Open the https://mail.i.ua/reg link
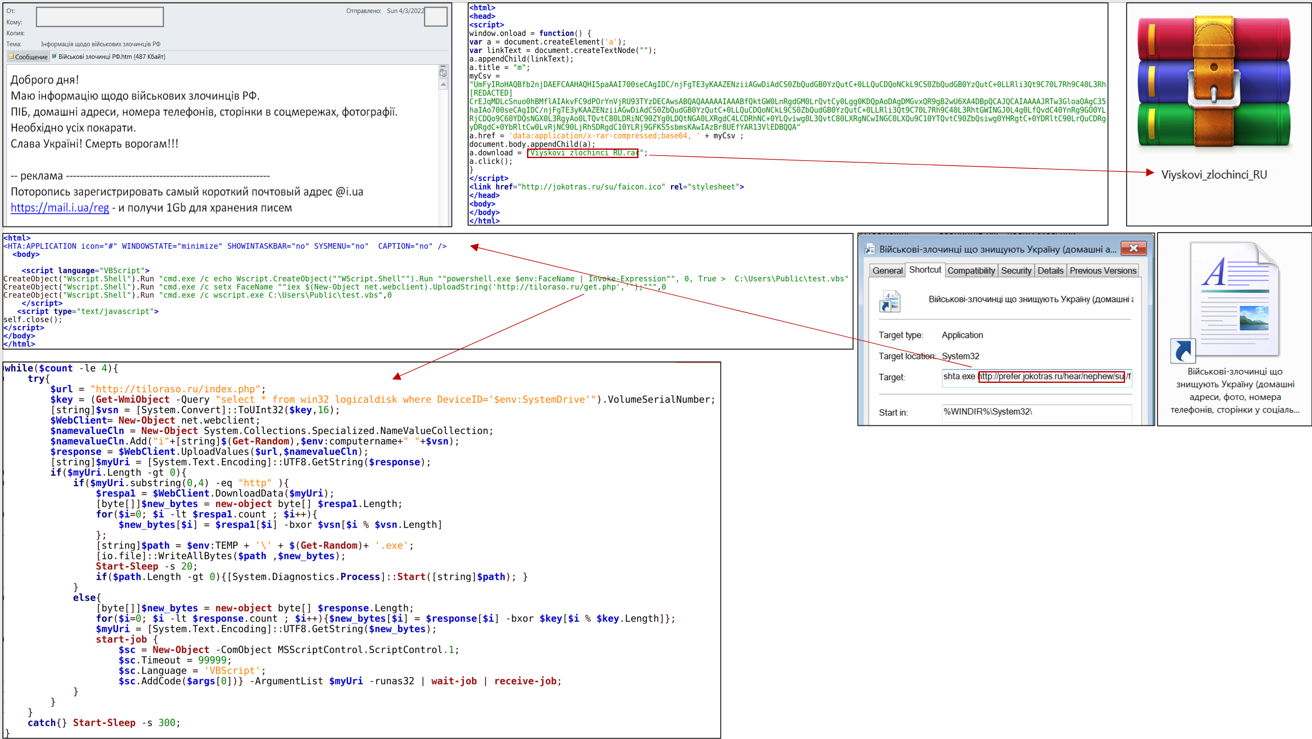This screenshot has width=1312, height=739. [60, 208]
